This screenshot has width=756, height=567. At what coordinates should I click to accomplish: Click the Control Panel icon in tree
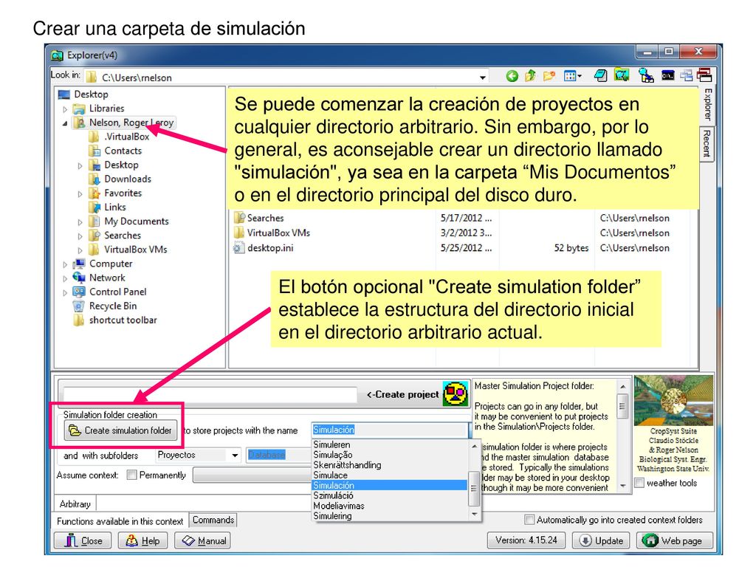[x=78, y=292]
